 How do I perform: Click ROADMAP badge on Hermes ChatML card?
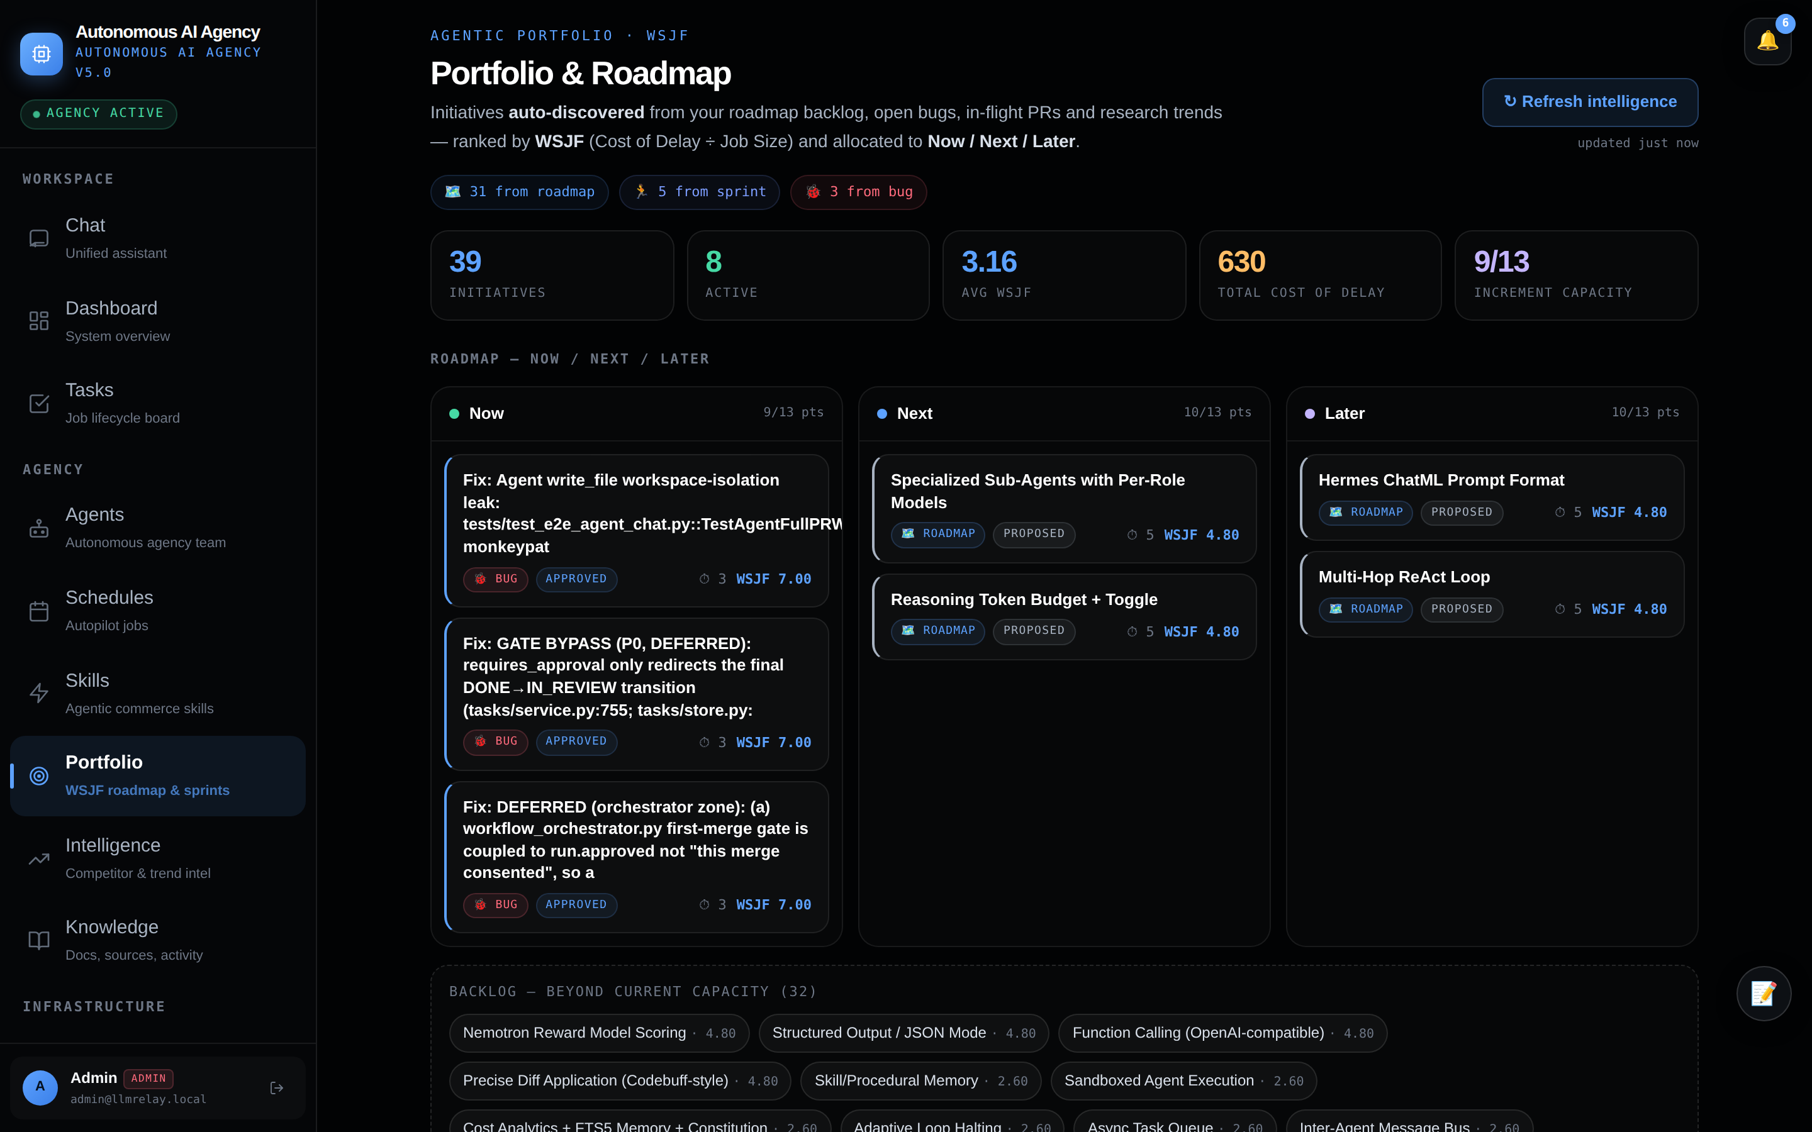click(x=1366, y=513)
